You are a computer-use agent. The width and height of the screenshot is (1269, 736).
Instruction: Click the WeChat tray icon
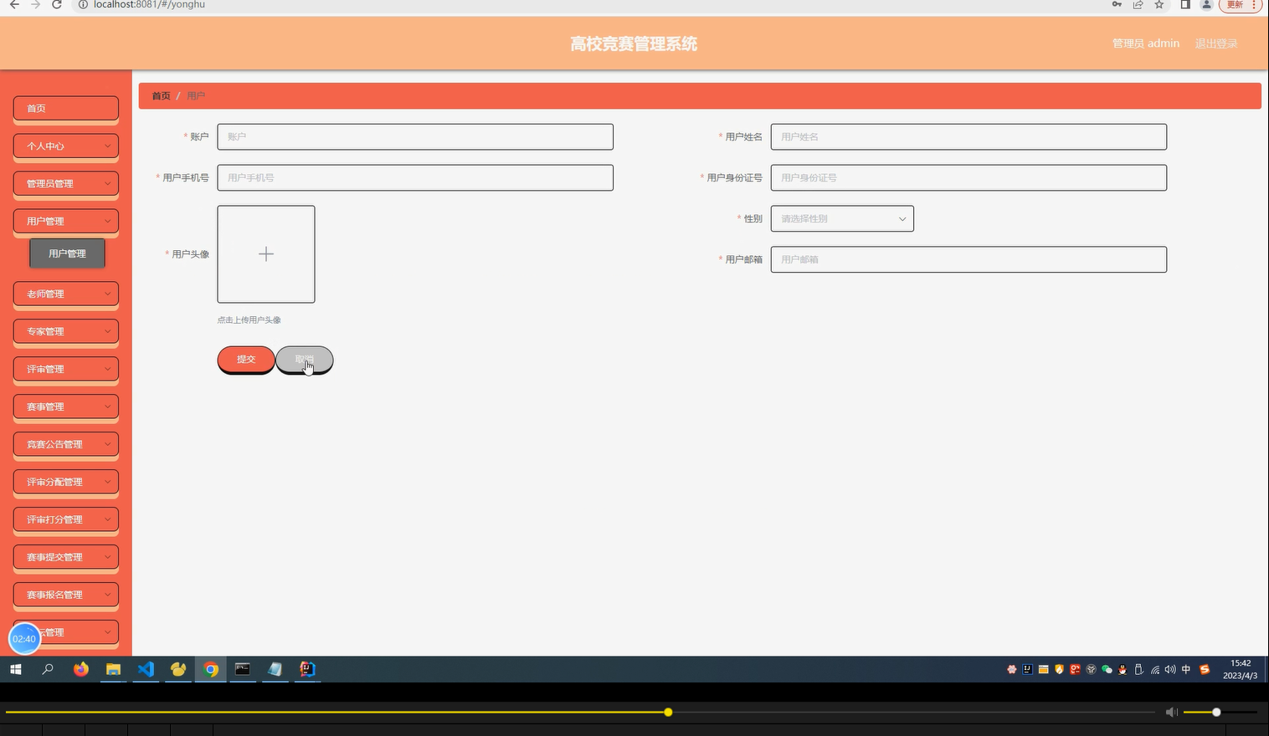pyautogui.click(x=1107, y=669)
